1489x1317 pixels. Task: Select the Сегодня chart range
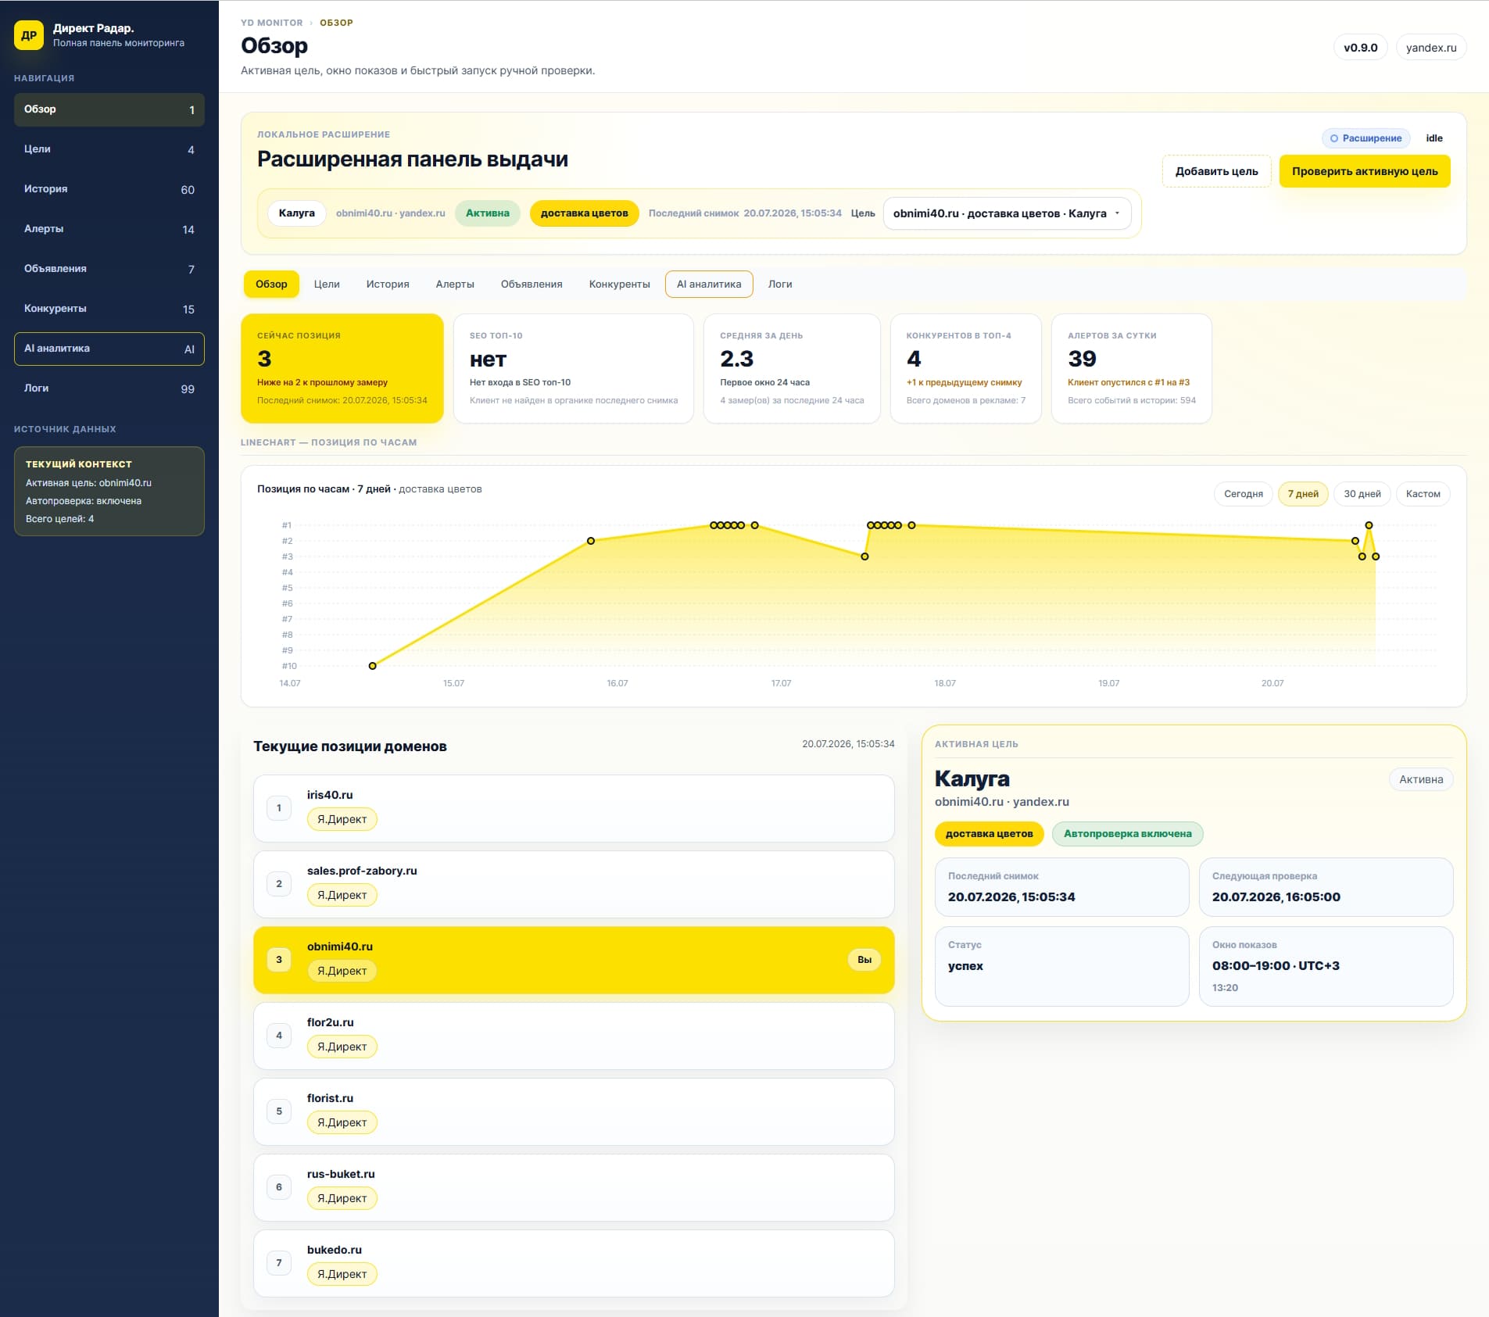1243,494
